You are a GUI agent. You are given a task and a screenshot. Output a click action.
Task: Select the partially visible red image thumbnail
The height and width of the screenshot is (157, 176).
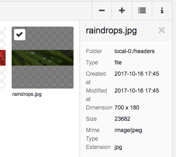pos(3,58)
